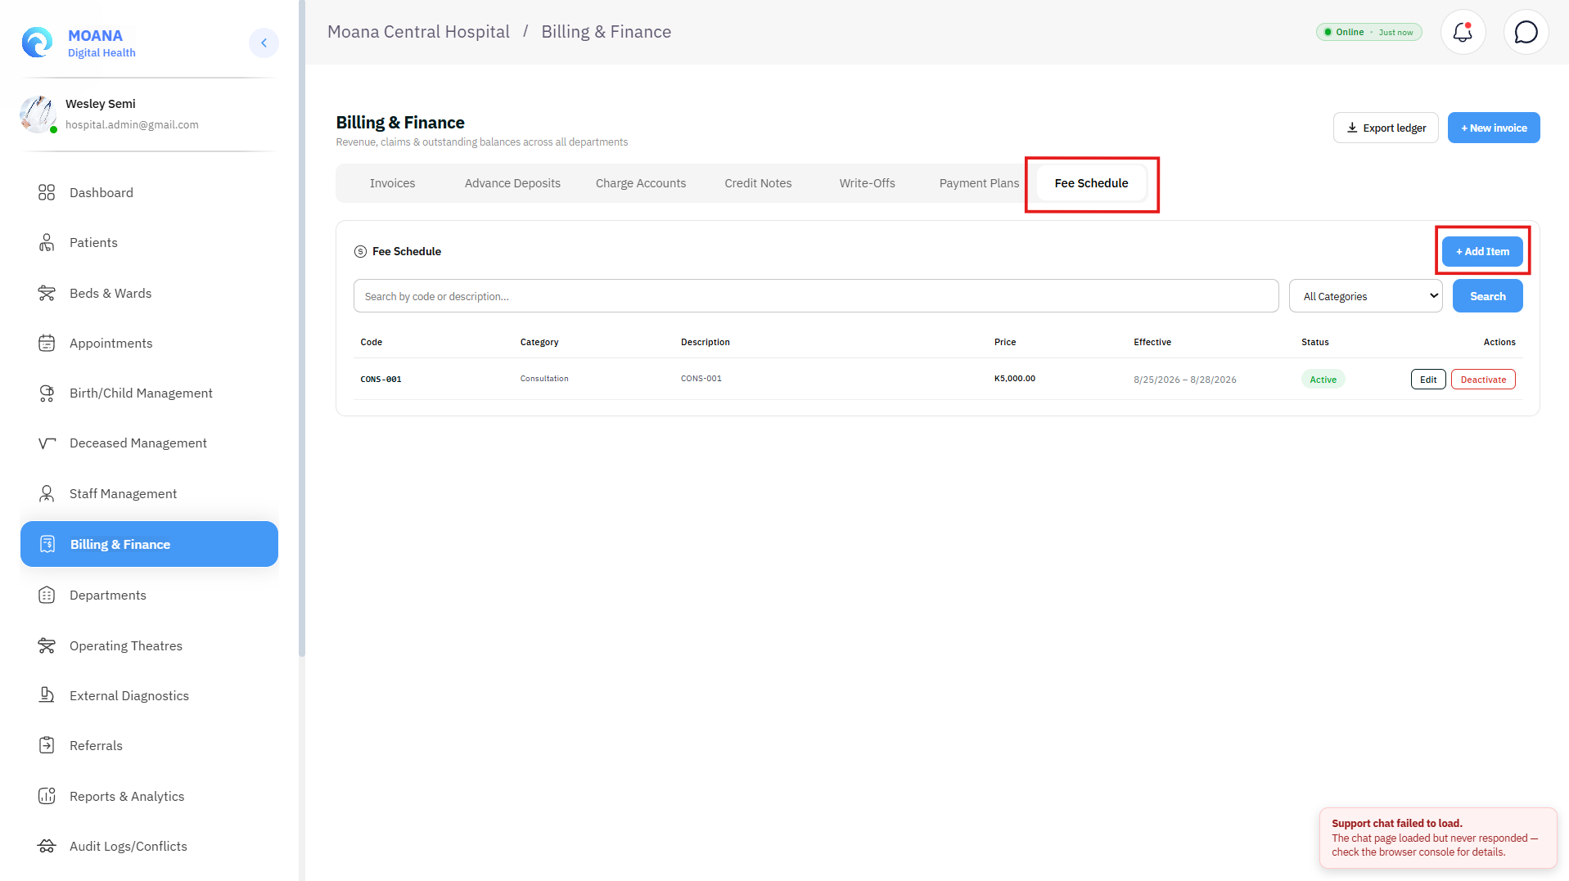This screenshot has height=881, width=1569.
Task: Click the Reports & Analytics chart icon
Action: point(47,796)
